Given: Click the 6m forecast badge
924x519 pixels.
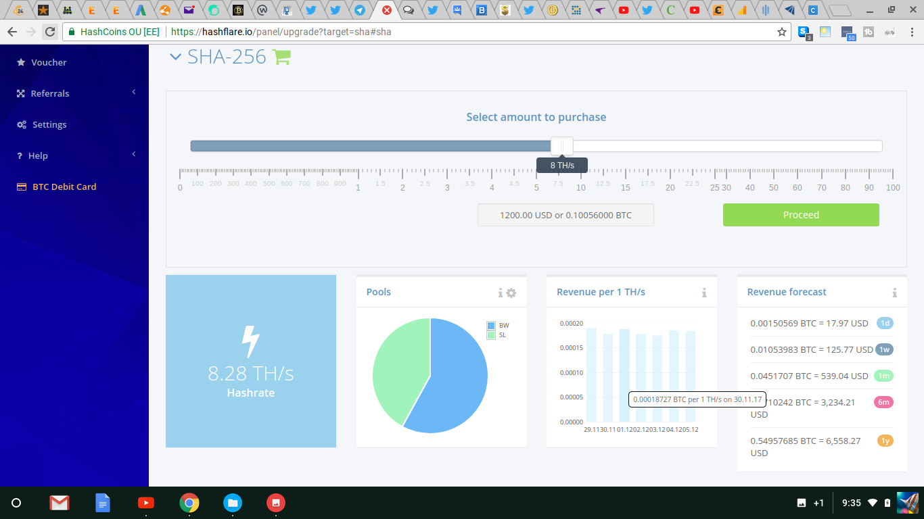Looking at the screenshot, I should click(x=883, y=402).
